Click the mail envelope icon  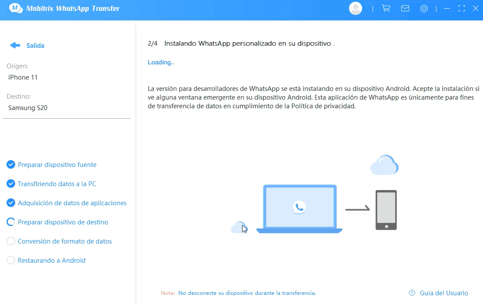pos(405,8)
